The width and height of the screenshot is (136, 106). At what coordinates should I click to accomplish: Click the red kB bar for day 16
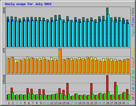pyautogui.click(x=67, y=88)
